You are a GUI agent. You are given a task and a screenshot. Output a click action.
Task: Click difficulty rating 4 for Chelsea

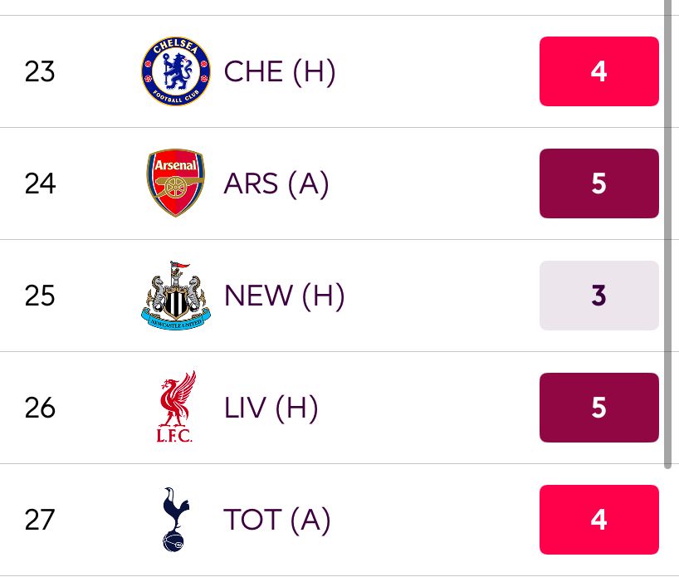point(598,71)
